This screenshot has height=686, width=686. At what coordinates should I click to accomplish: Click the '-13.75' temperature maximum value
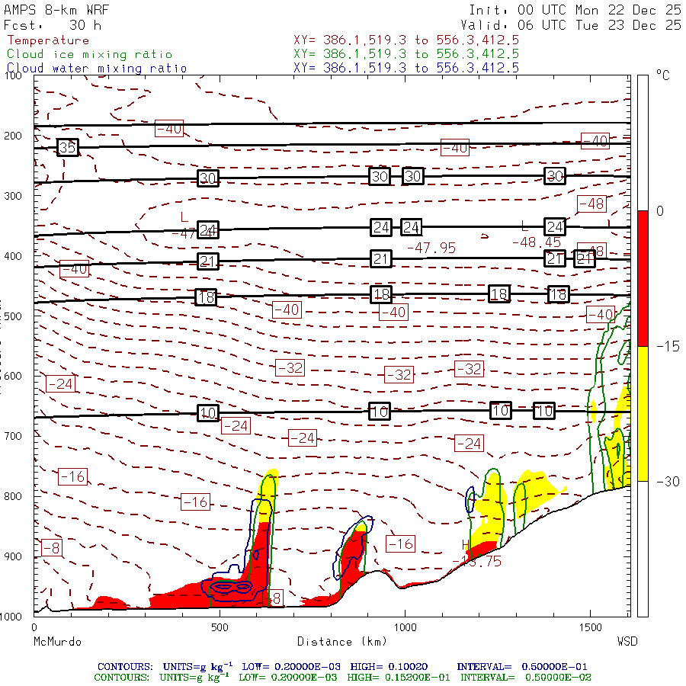tap(477, 561)
